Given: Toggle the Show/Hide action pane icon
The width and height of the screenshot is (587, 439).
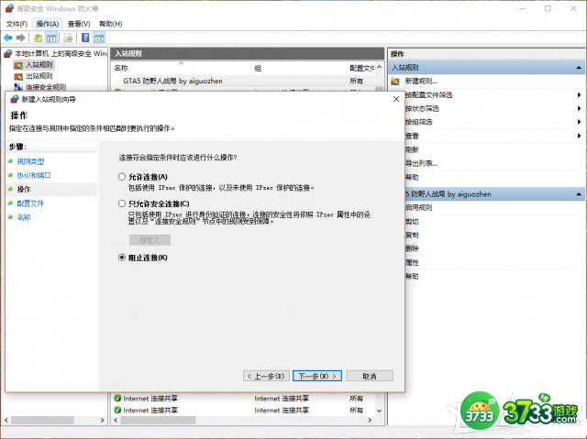Looking at the screenshot, I should click(99, 38).
